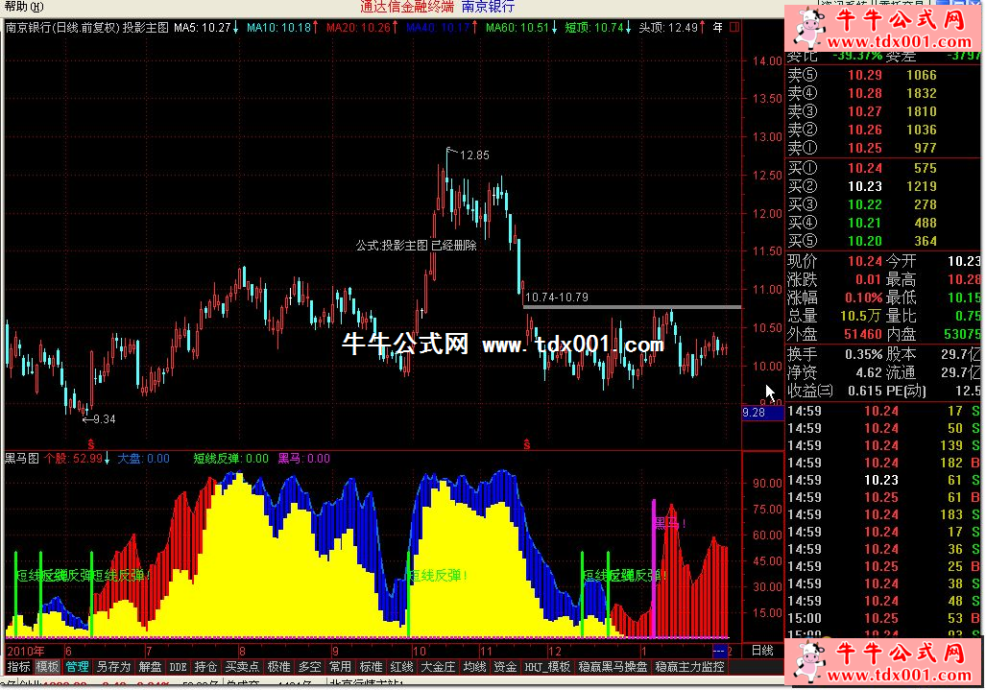Click the 大盘: 0.00 value
986x690 pixels.
(143, 458)
